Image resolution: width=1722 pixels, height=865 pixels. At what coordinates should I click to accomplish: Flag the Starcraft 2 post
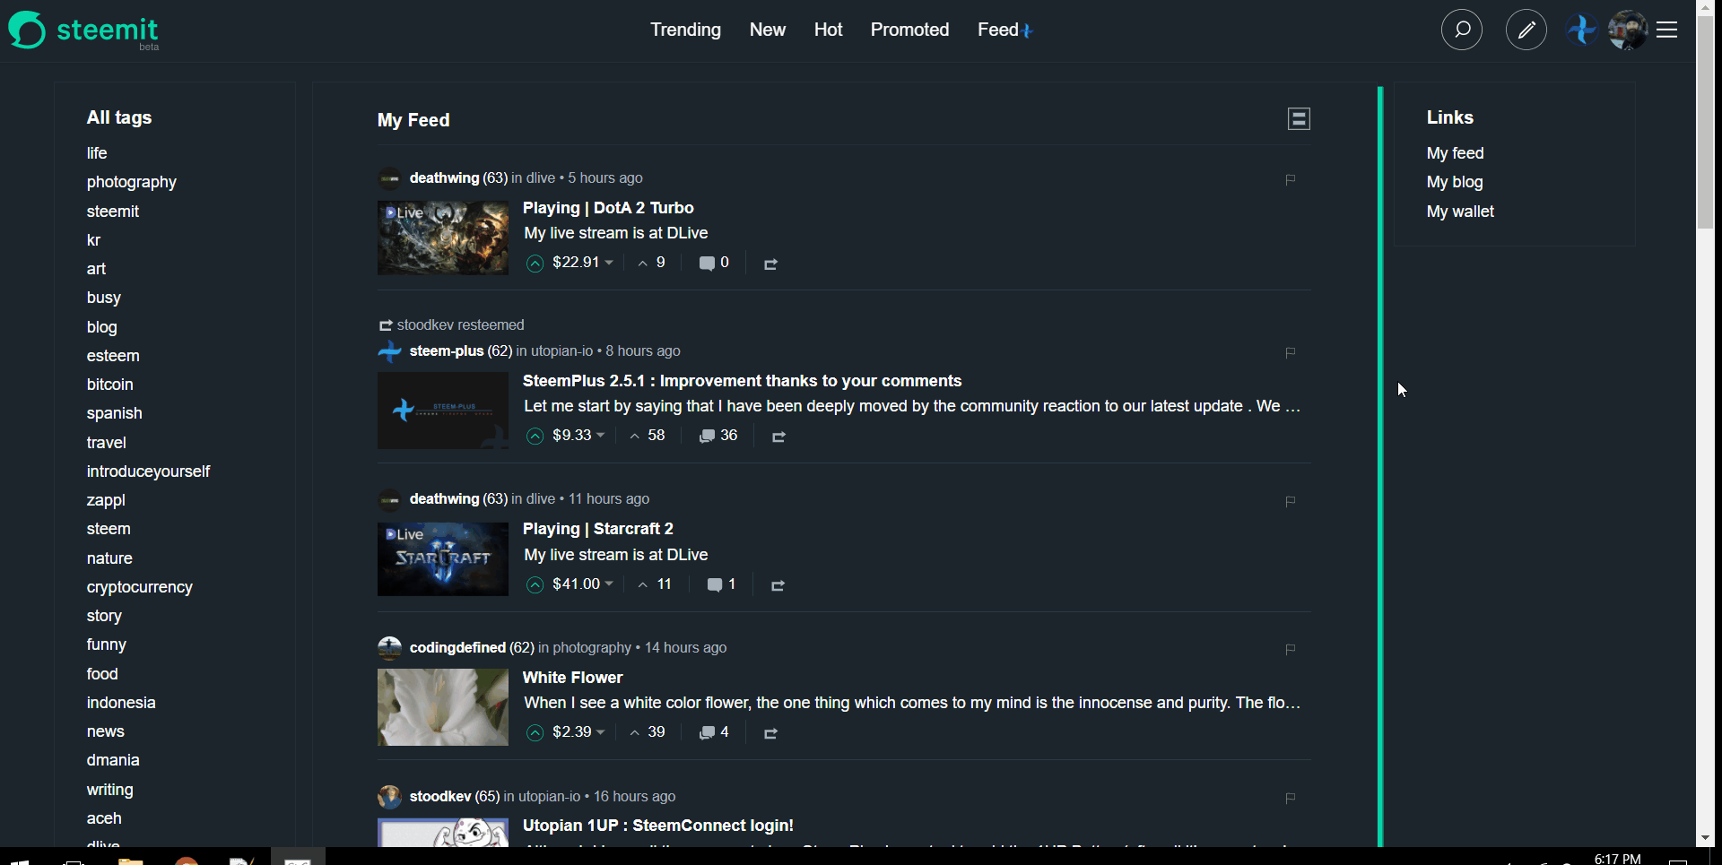point(1291,501)
